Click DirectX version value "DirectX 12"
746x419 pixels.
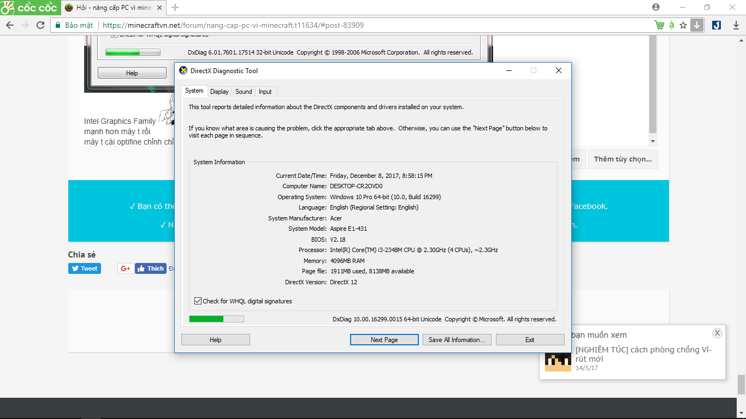[x=344, y=282]
